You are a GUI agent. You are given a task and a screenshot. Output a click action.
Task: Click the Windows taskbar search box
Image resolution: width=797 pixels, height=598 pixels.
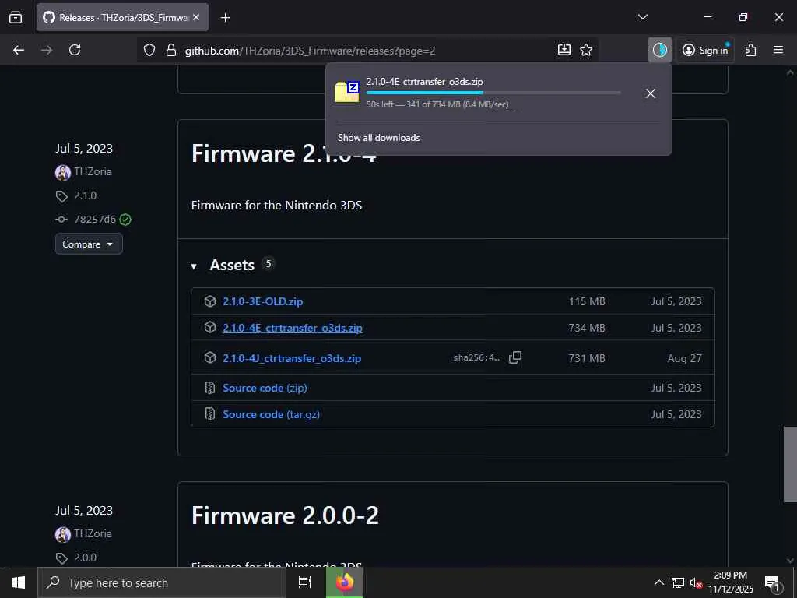(x=162, y=582)
